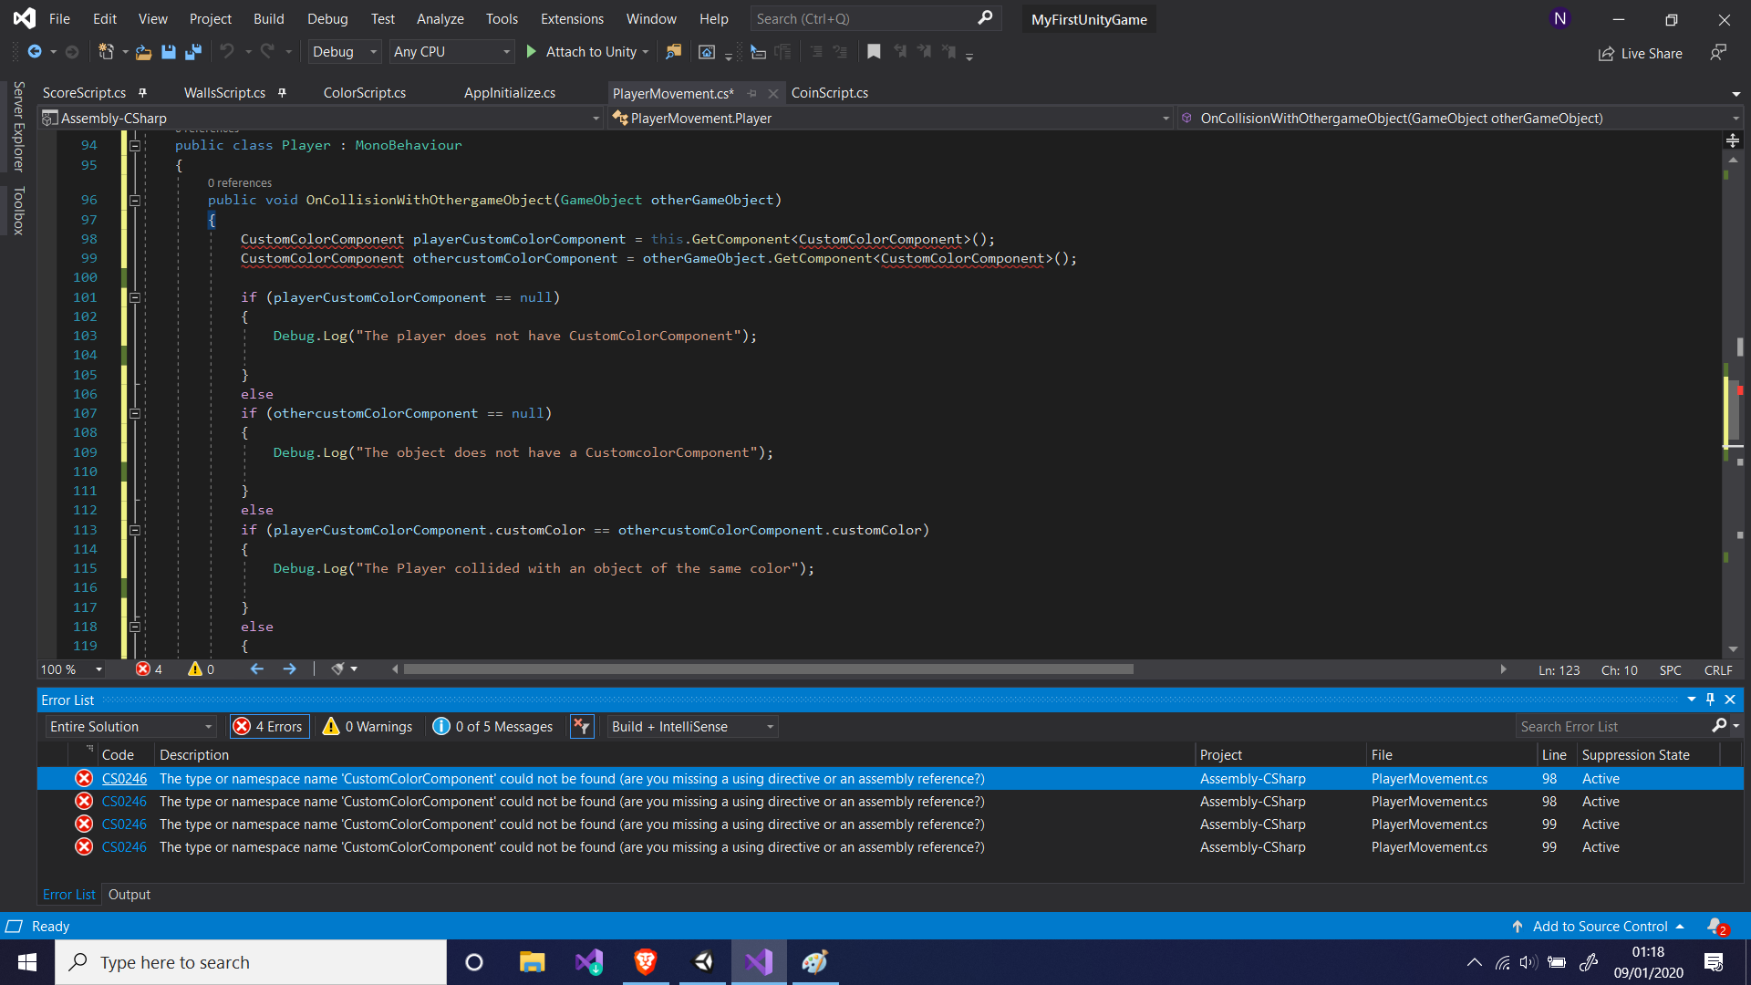Screen dimensions: 1751x985
Task: Collapse the method outline at line 96
Action: tap(135, 200)
